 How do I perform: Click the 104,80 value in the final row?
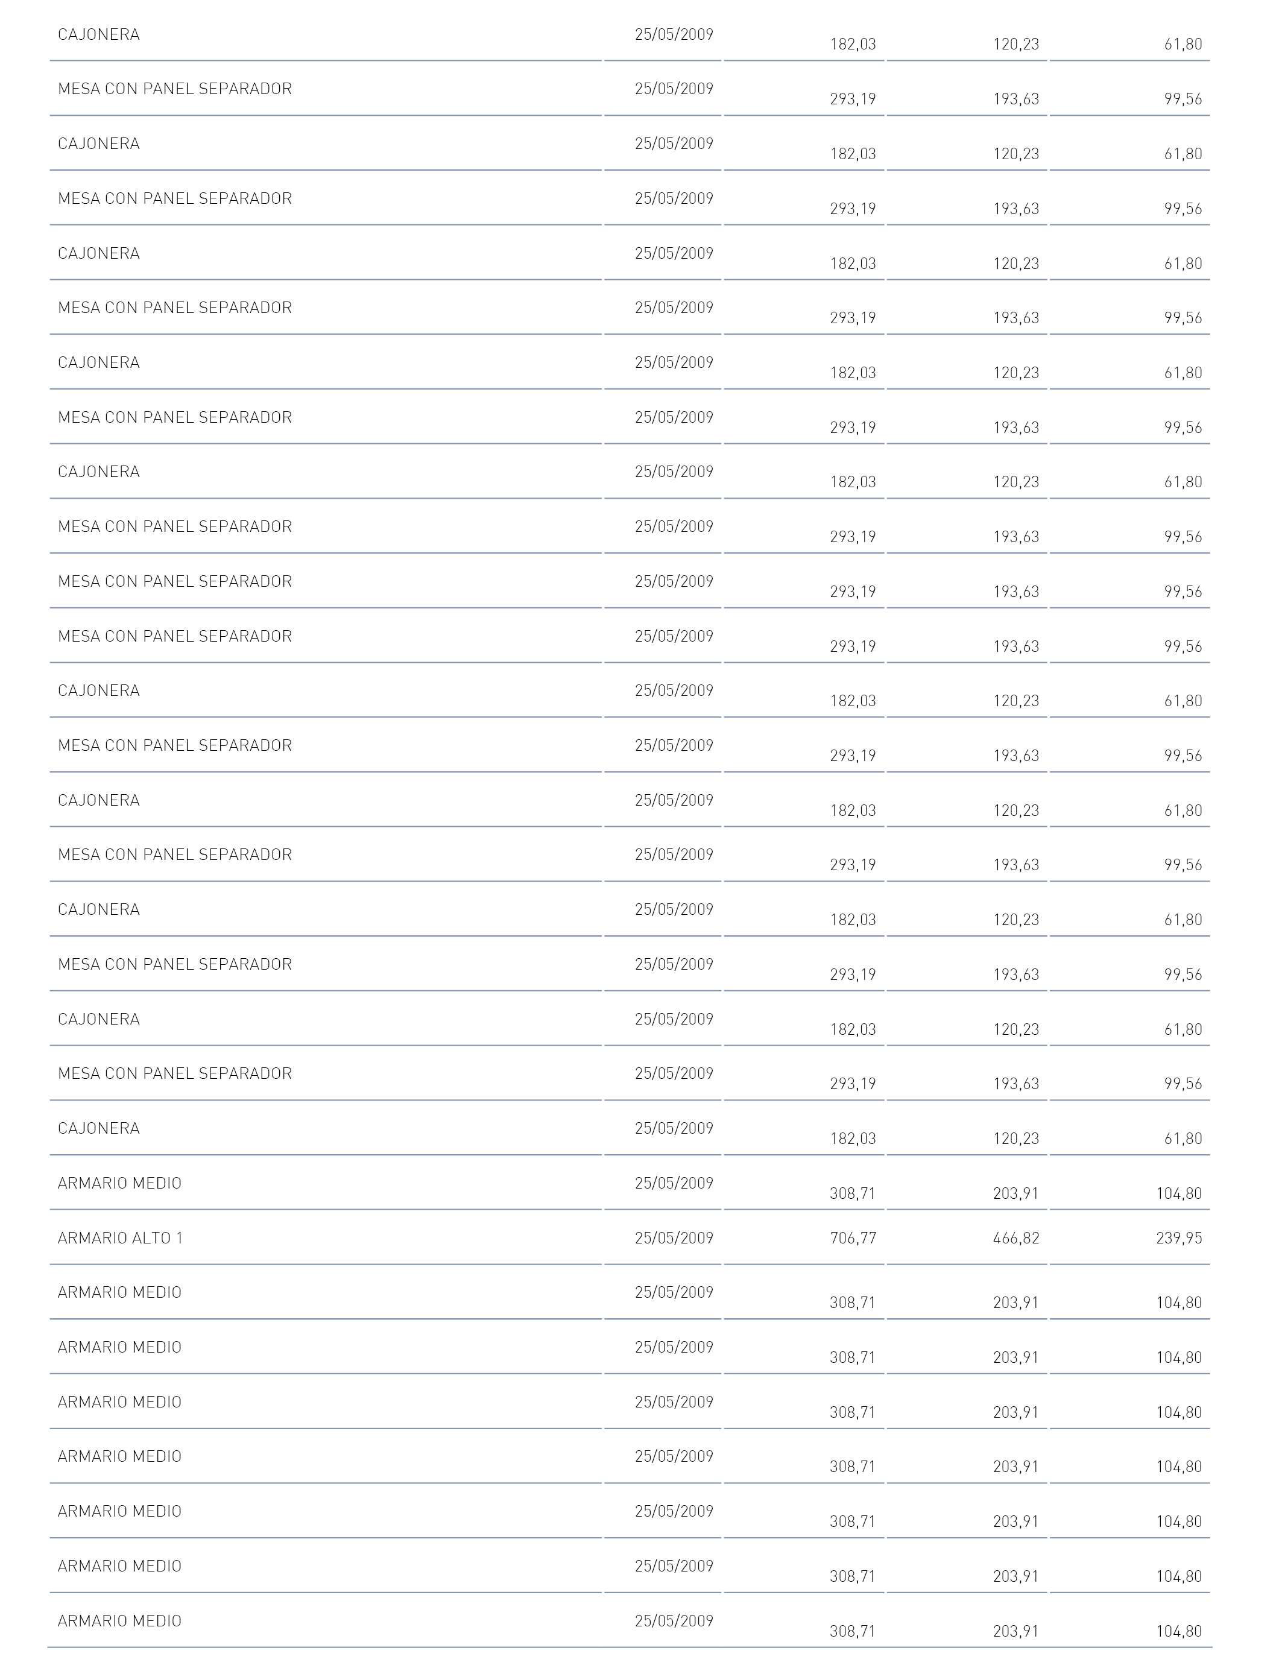pos(1179,1631)
